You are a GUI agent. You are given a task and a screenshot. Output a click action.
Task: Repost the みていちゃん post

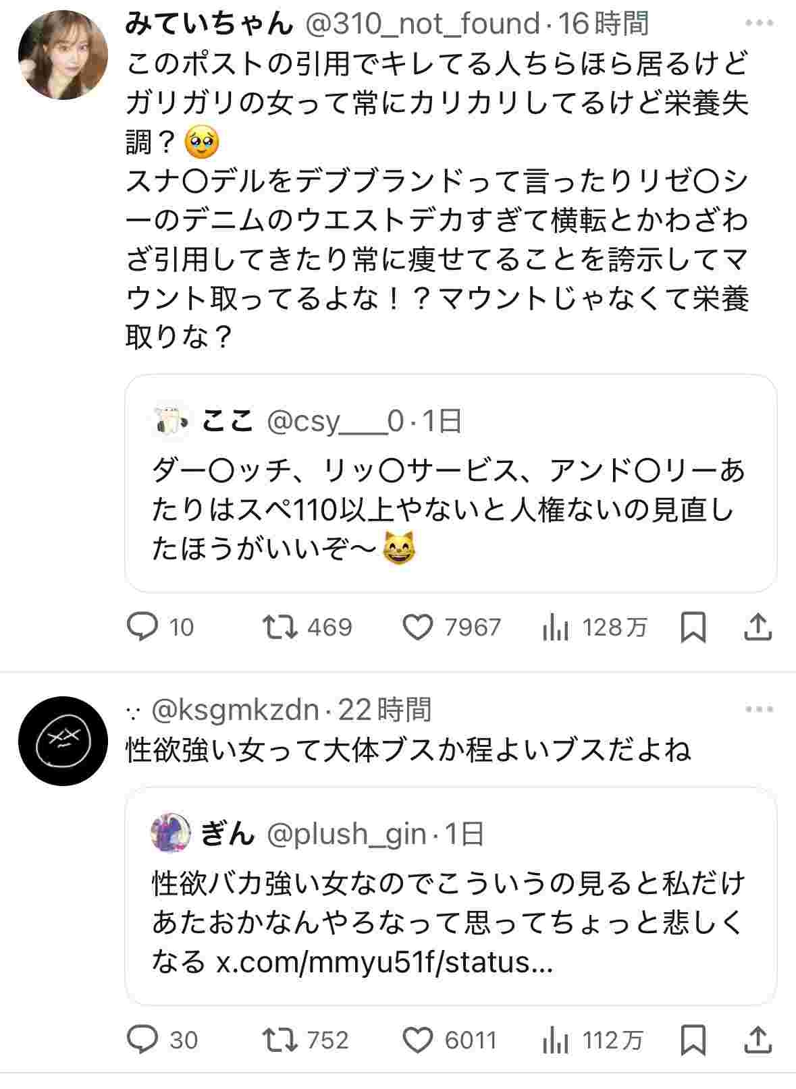[x=280, y=627]
